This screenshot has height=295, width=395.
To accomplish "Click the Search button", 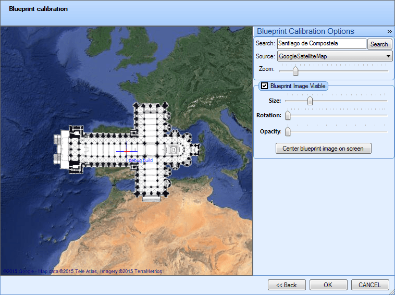I will [x=379, y=44].
